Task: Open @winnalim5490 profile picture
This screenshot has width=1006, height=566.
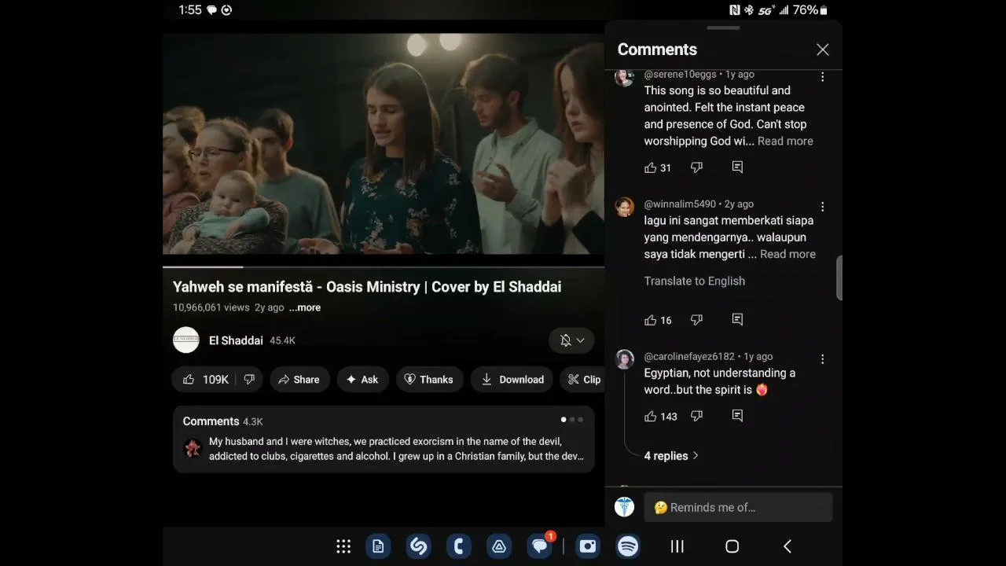Action: pyautogui.click(x=625, y=206)
